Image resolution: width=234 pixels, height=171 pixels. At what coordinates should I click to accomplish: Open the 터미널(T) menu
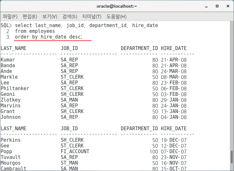coord(92,17)
